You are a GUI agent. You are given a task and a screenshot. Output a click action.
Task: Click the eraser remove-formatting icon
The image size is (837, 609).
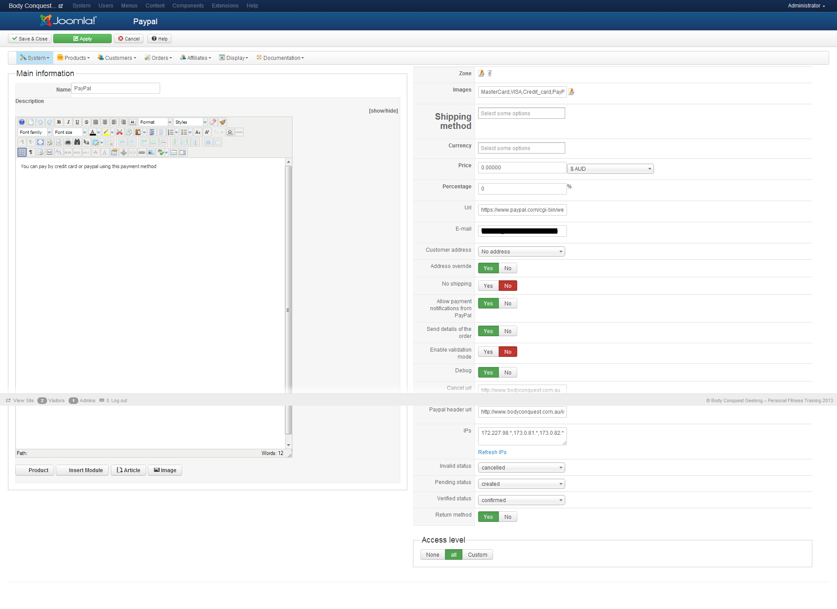click(213, 122)
